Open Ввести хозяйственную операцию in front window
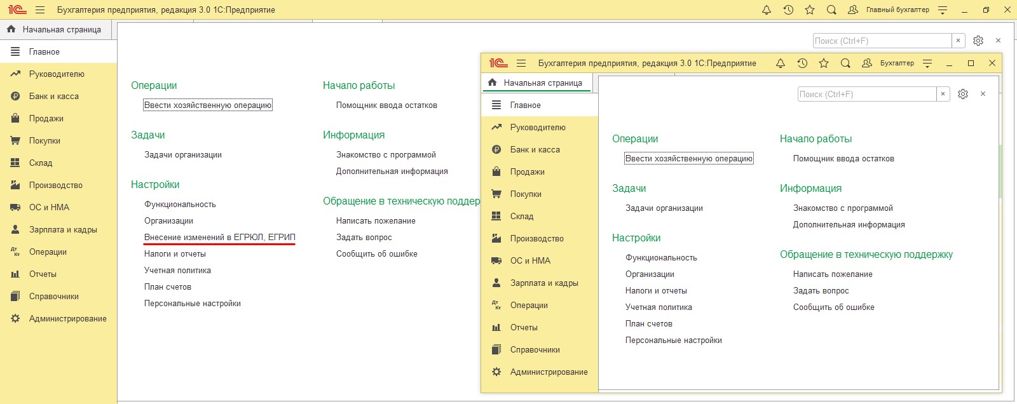Viewport: 1017px width, 404px height. [x=689, y=158]
